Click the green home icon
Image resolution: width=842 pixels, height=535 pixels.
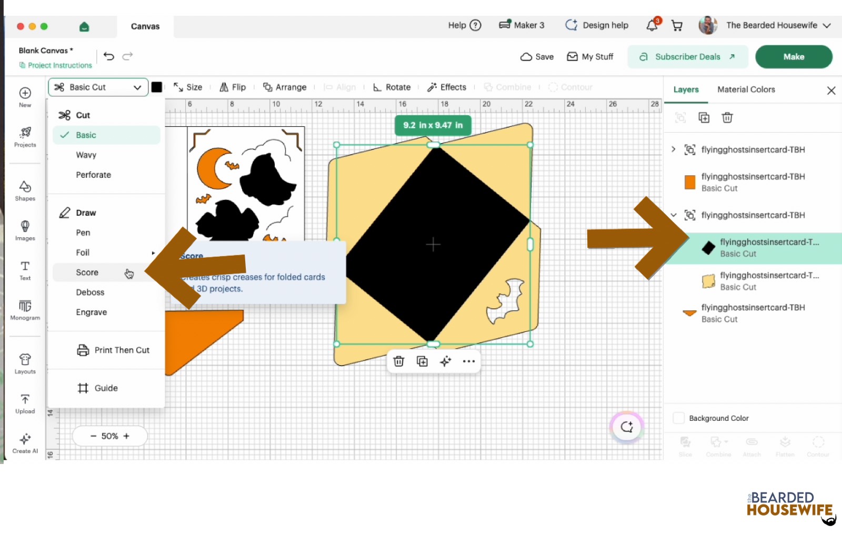coord(84,26)
